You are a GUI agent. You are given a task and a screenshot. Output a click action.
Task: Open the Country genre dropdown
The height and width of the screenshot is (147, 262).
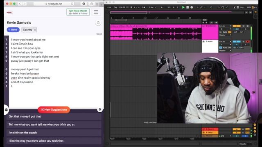pyautogui.click(x=29, y=30)
